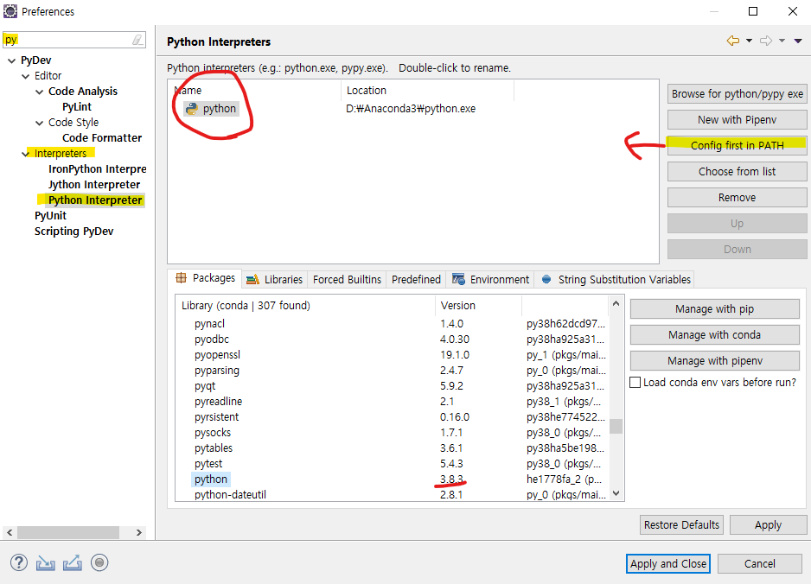This screenshot has width=811, height=584.
Task: Click the tree scroll left arrow
Action: point(10,532)
